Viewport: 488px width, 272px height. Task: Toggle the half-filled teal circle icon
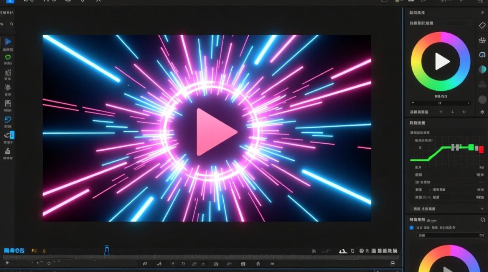click(x=482, y=69)
